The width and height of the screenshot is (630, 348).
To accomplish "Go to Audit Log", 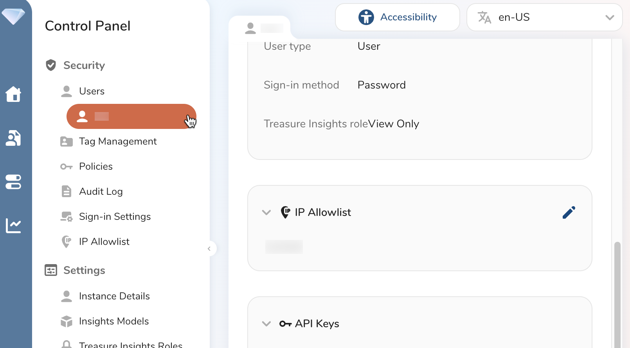I will [101, 192].
